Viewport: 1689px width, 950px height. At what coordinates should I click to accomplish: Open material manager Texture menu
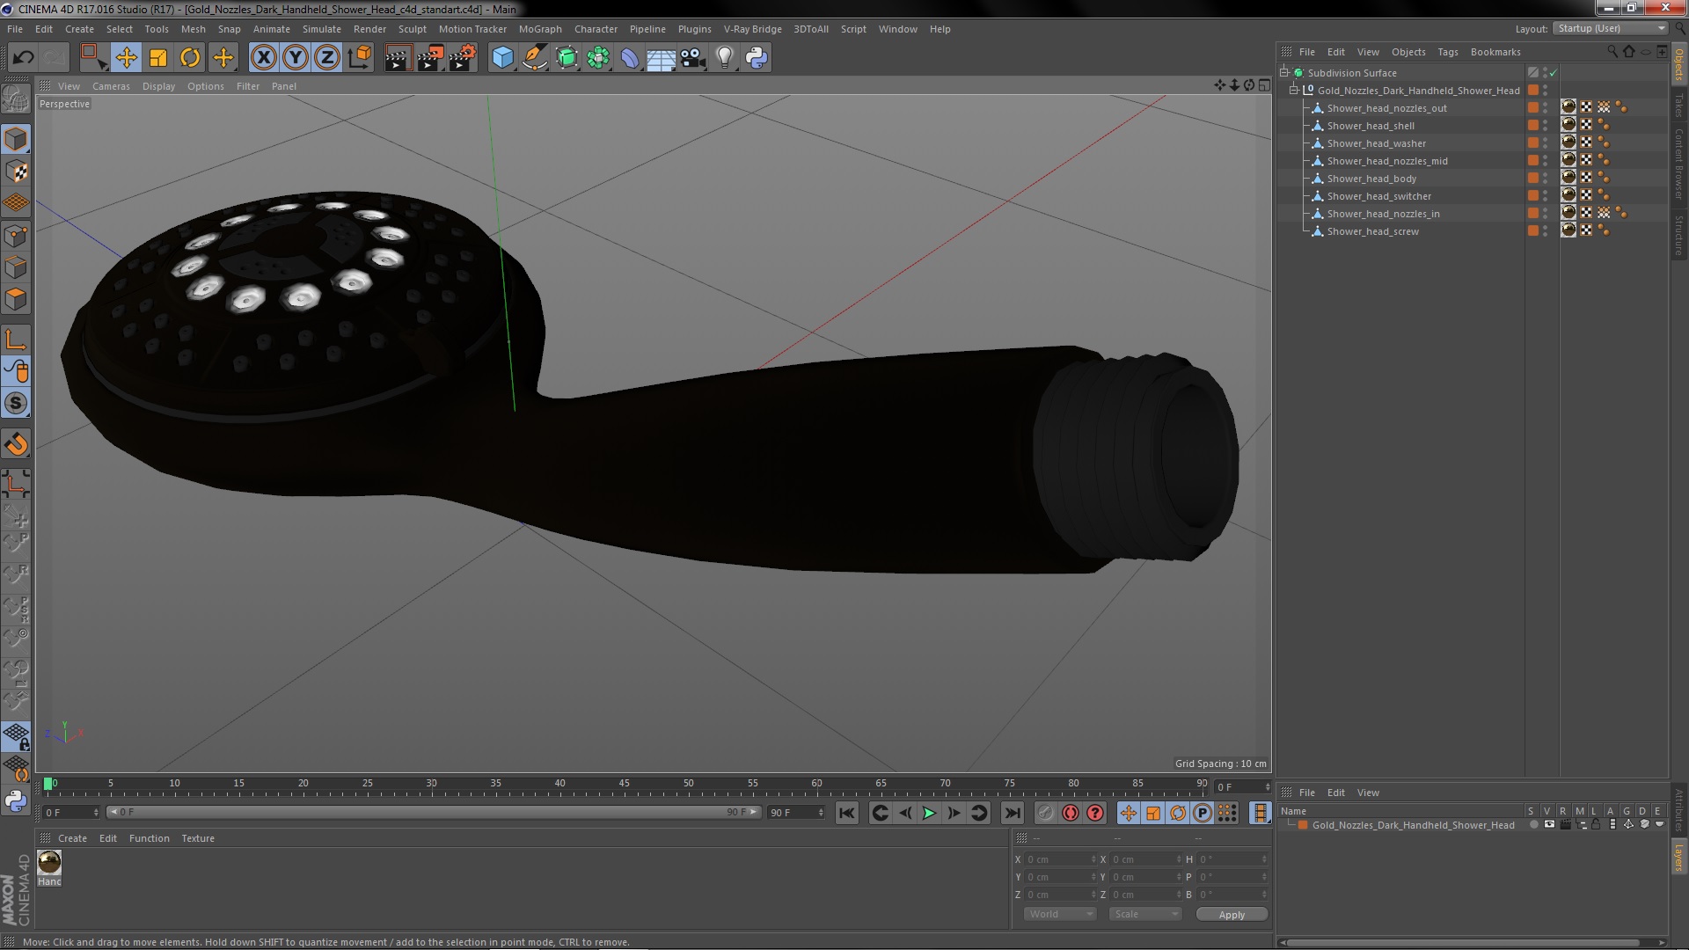(x=198, y=838)
